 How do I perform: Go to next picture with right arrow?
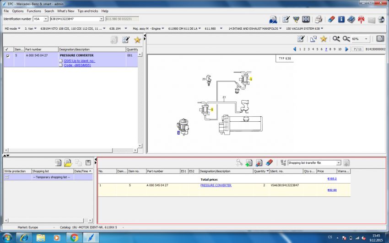click(x=346, y=49)
